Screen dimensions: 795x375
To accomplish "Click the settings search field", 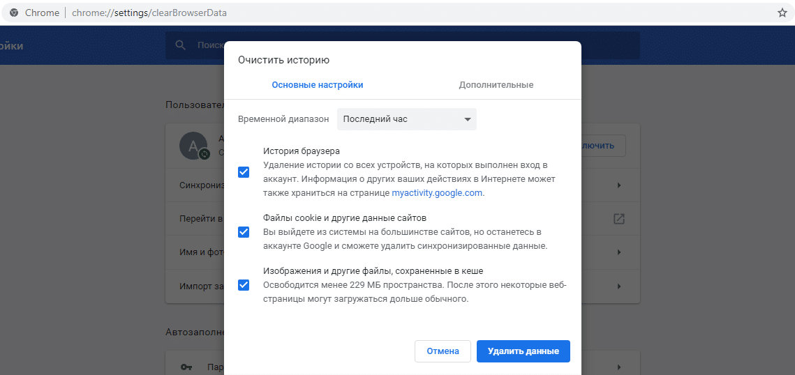I will point(403,45).
